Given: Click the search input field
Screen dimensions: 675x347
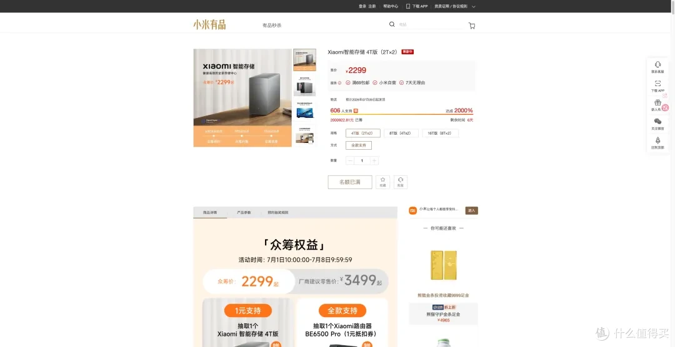Looking at the screenshot, I should pyautogui.click(x=431, y=25).
